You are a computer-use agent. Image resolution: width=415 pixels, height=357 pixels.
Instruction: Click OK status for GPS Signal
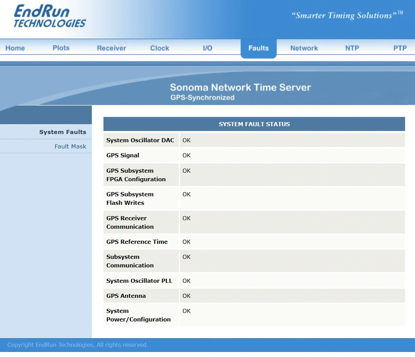pyautogui.click(x=187, y=156)
